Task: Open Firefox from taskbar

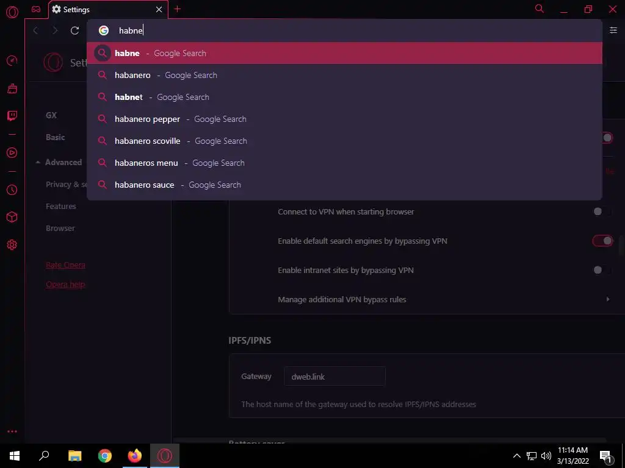Action: [135, 456]
